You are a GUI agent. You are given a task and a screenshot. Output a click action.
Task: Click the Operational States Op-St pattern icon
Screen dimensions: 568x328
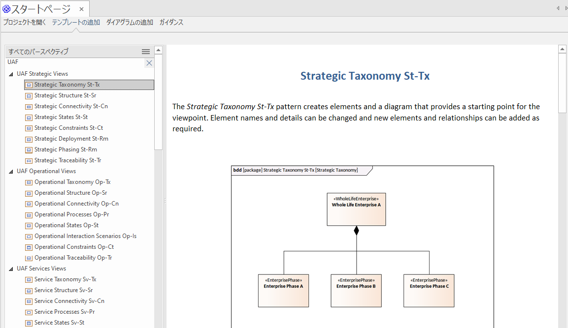point(29,226)
